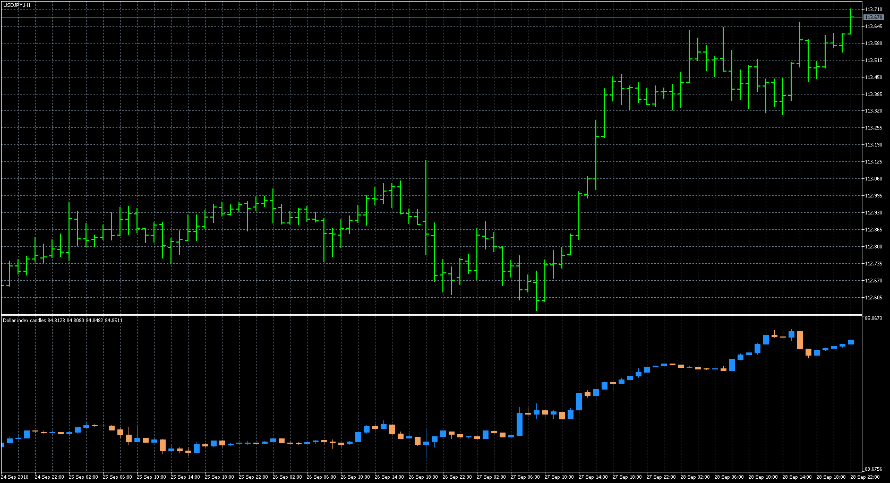The height and width of the screenshot is (483, 890).
Task: Click the 27 Sep 06:00 time label
Action: (x=525, y=477)
